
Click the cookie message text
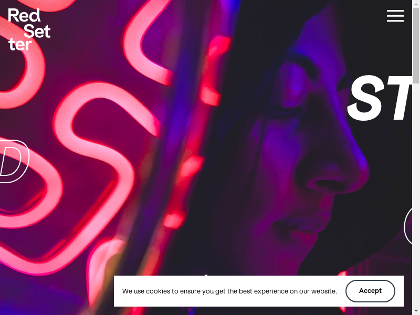point(229,291)
